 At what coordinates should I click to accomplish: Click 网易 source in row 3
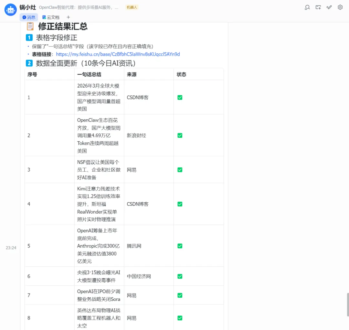click(x=132, y=170)
